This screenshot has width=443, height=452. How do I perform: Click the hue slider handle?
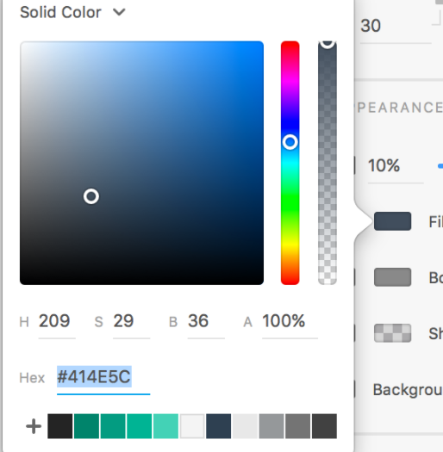coord(290,142)
